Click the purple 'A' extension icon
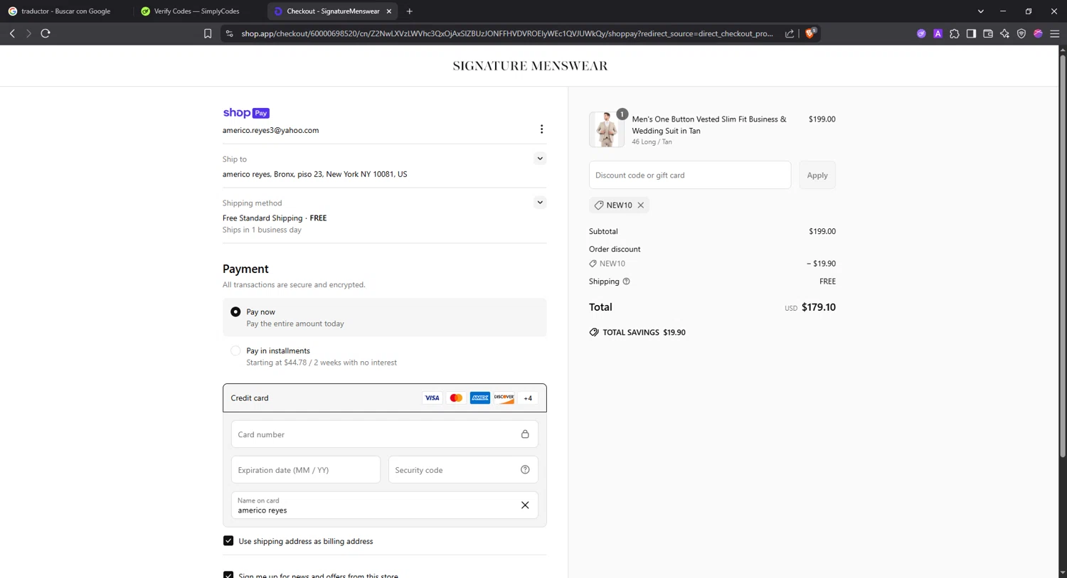Viewport: 1067px width, 578px height. click(x=938, y=33)
